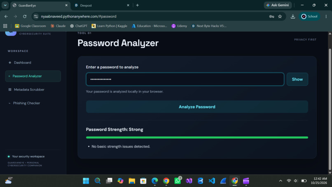This screenshot has width=332, height=187.
Task: Open battery status tray icon
Action: (304, 181)
